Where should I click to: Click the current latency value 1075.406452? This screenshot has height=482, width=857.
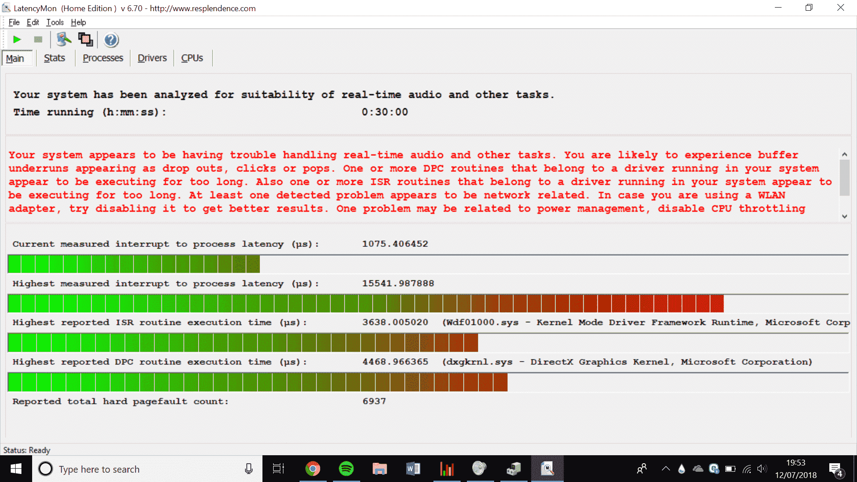[395, 244]
